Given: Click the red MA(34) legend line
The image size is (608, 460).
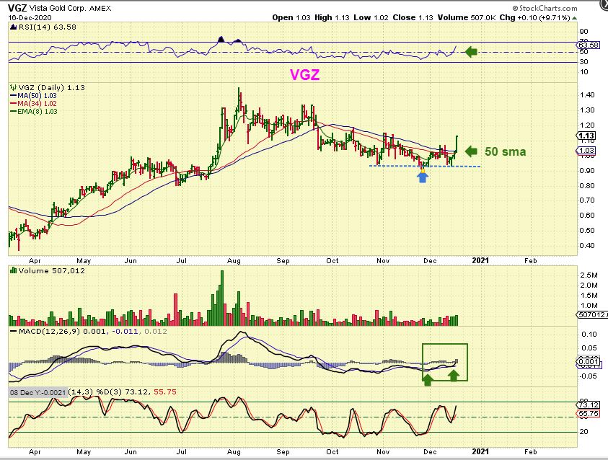Looking at the screenshot, I should coord(13,104).
